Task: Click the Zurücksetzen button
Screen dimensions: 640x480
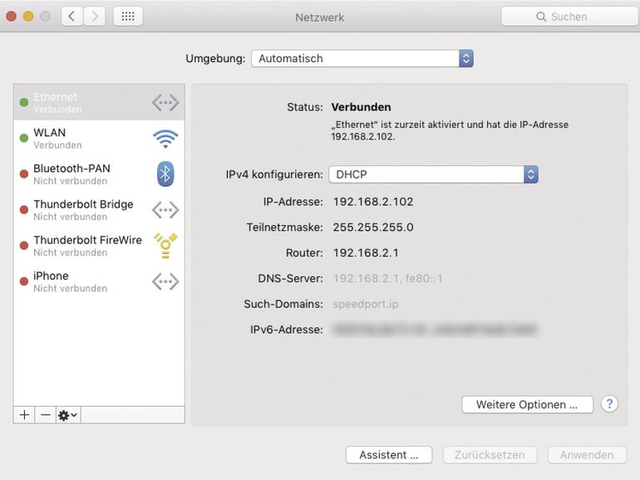Action: (x=490, y=455)
